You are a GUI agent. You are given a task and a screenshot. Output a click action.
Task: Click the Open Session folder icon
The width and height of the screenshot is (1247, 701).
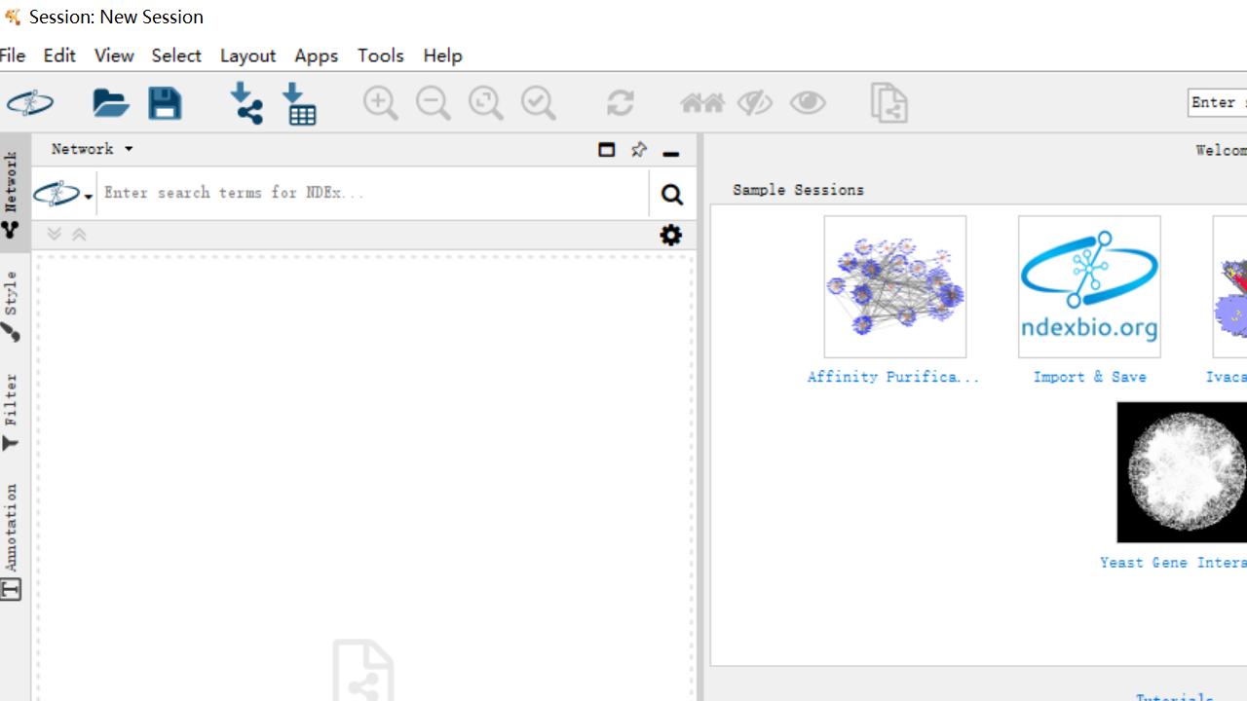click(x=110, y=103)
